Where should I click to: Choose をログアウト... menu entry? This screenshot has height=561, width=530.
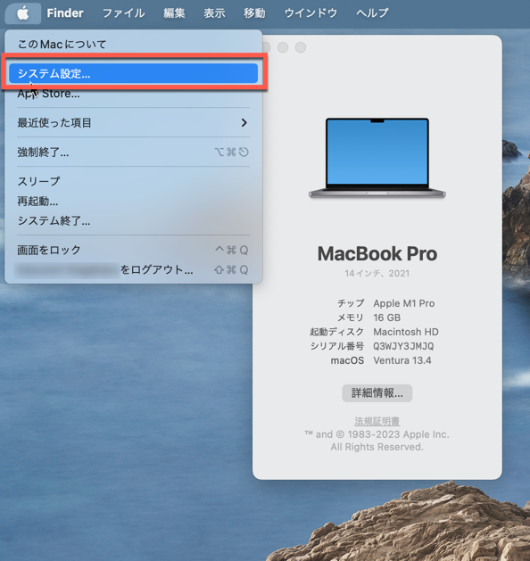pos(134,269)
